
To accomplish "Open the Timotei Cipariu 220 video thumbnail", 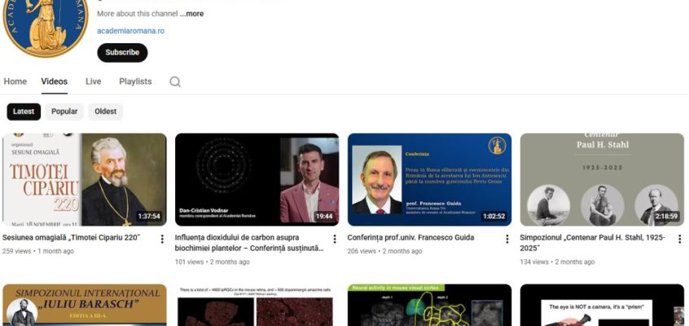I will coord(85,179).
